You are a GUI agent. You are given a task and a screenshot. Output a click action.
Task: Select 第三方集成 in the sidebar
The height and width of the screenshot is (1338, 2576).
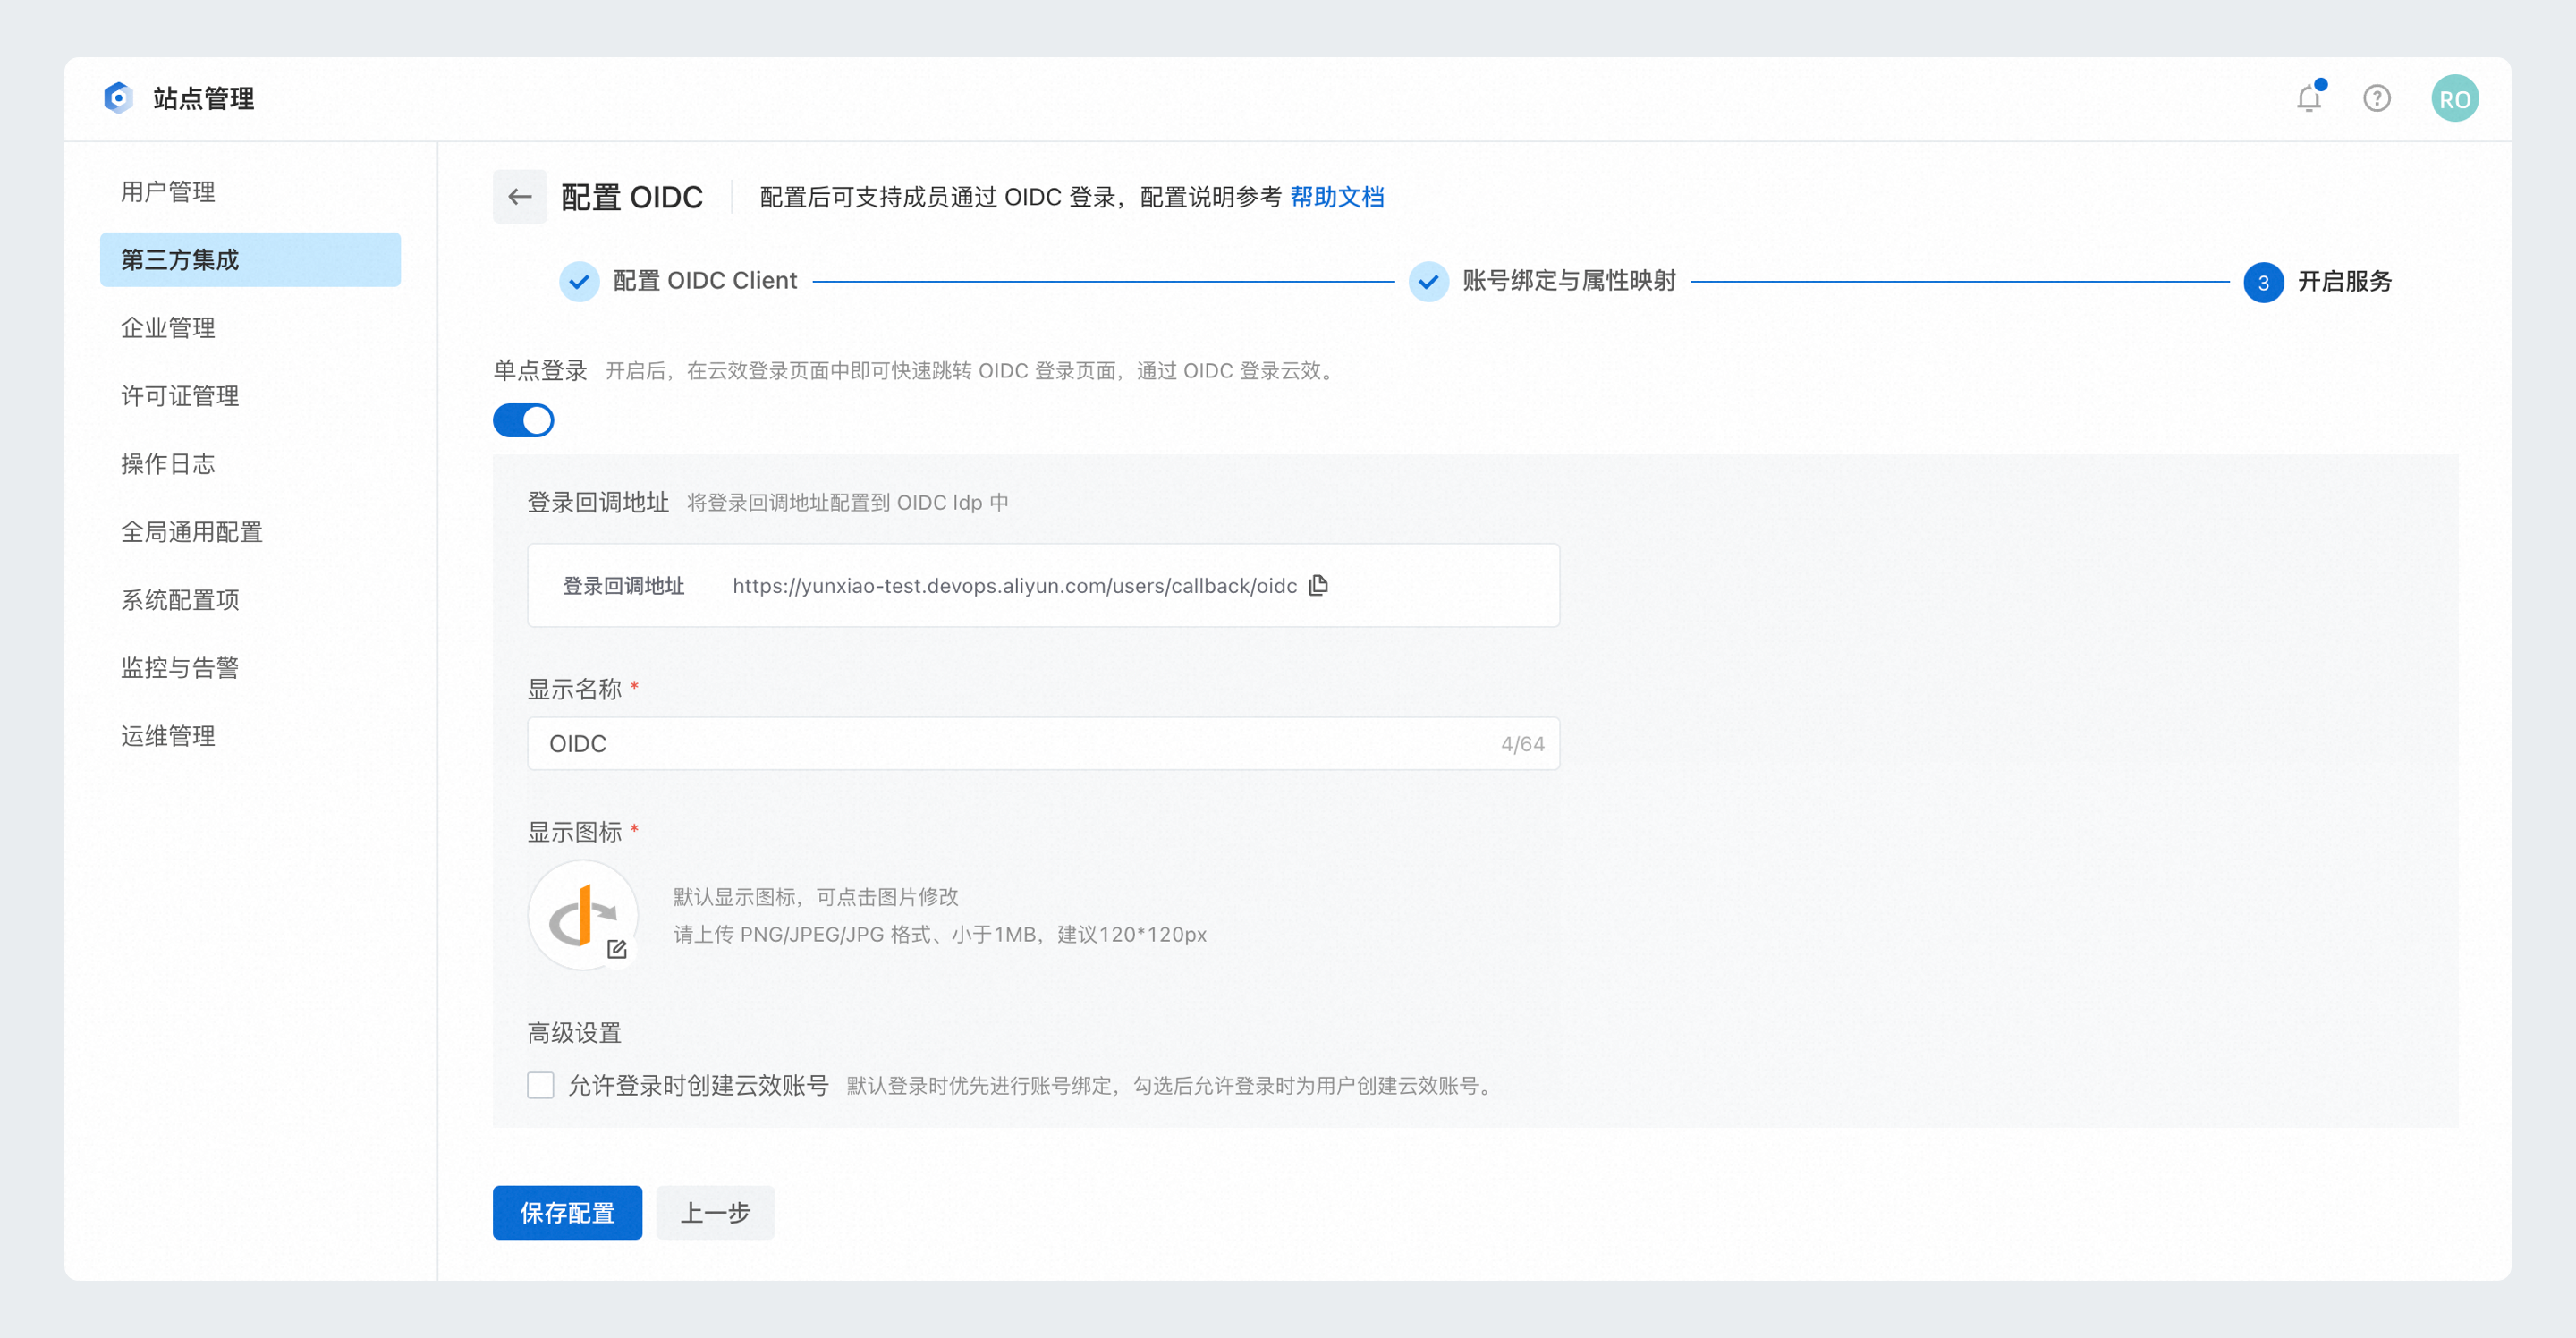[x=250, y=259]
